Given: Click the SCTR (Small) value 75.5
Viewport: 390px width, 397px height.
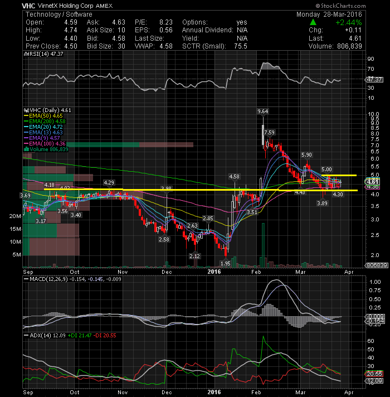Looking at the screenshot, I should click(x=241, y=46).
